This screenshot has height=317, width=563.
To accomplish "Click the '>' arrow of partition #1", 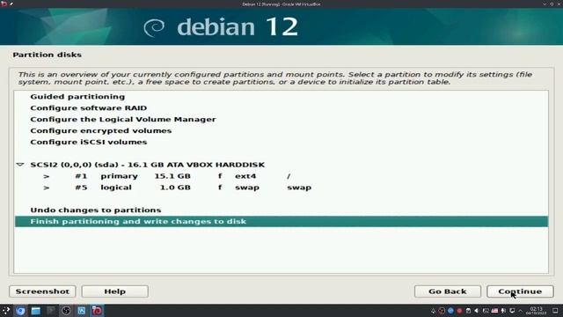I will tap(47, 176).
